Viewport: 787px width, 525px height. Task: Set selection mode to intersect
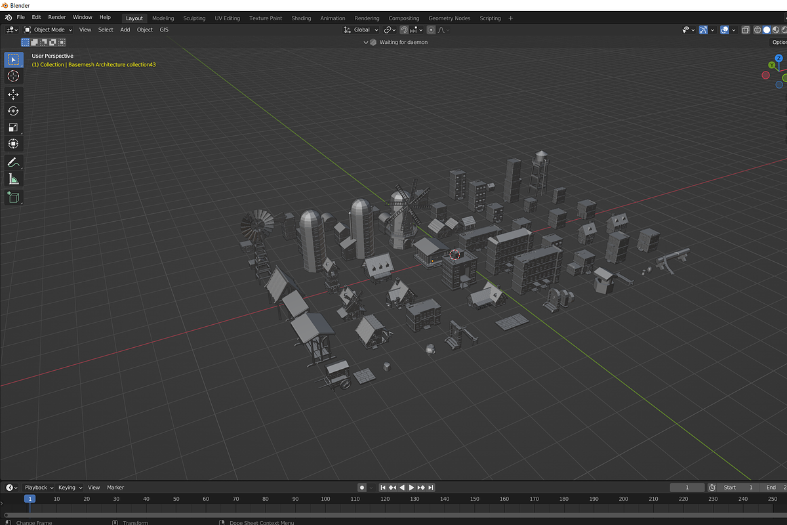point(62,42)
